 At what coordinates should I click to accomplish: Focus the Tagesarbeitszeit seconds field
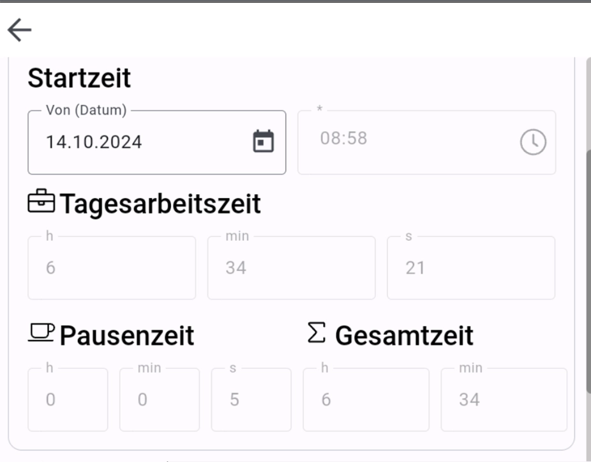(470, 268)
